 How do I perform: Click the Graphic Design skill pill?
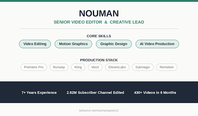point(114,44)
